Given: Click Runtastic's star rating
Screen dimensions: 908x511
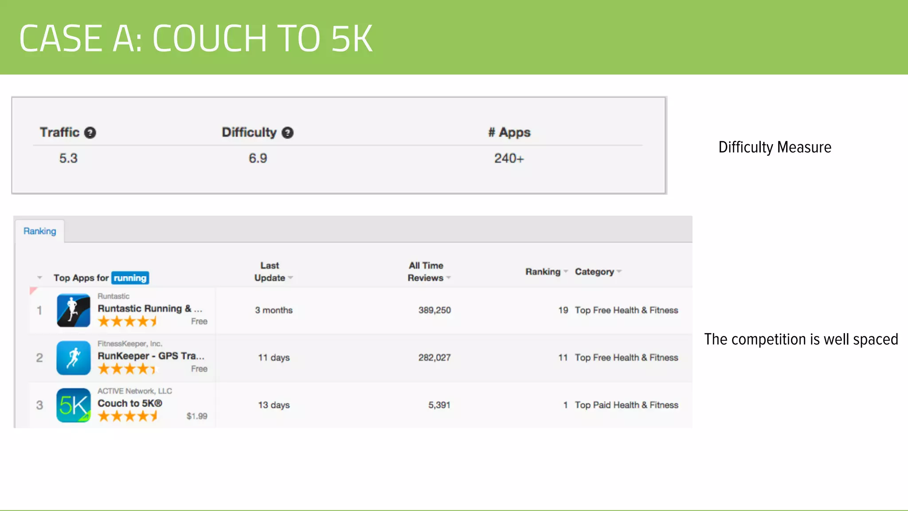Looking at the screenshot, I should click(x=128, y=321).
